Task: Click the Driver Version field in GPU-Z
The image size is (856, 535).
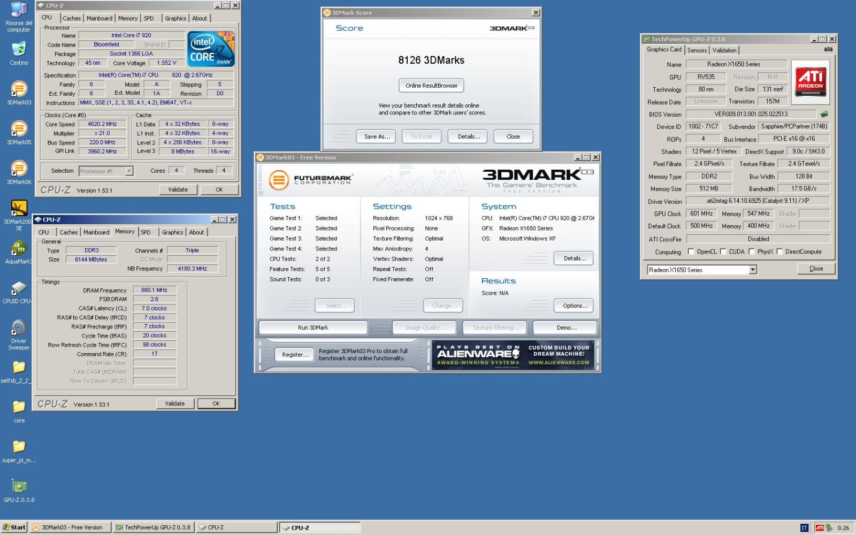Action: point(758,201)
